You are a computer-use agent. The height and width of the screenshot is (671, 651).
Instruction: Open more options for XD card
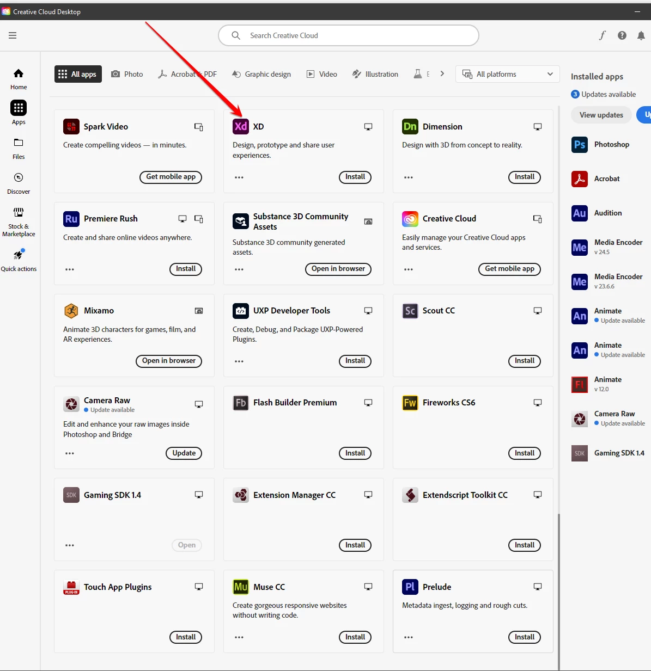coord(239,177)
